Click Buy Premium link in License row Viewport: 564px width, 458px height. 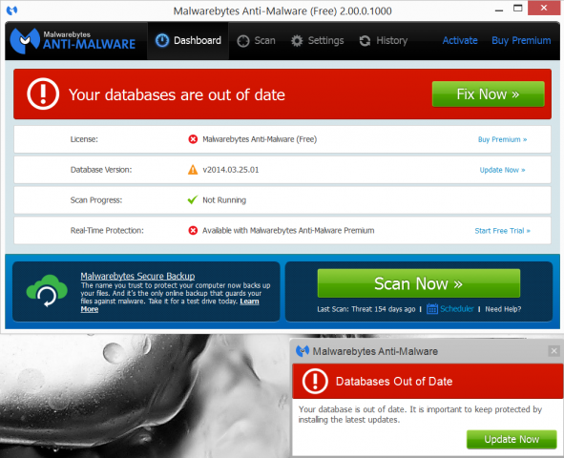pyautogui.click(x=502, y=139)
